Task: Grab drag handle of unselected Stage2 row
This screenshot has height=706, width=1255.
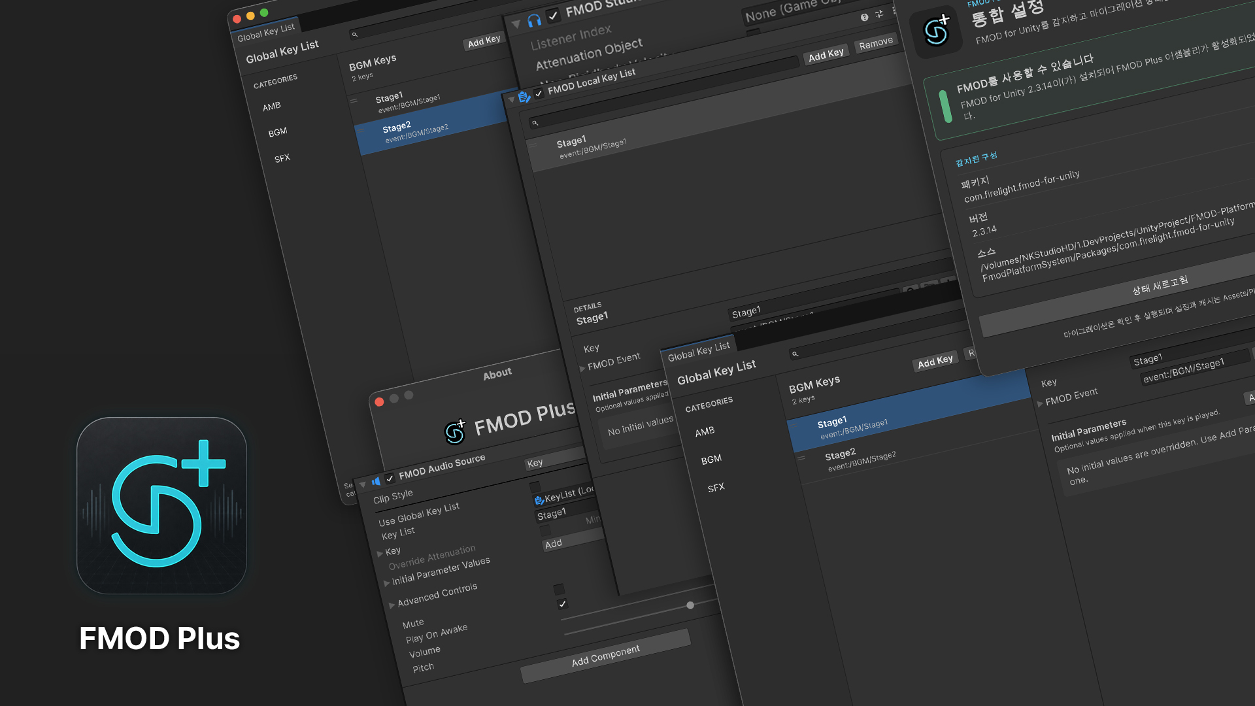Action: pyautogui.click(x=801, y=458)
